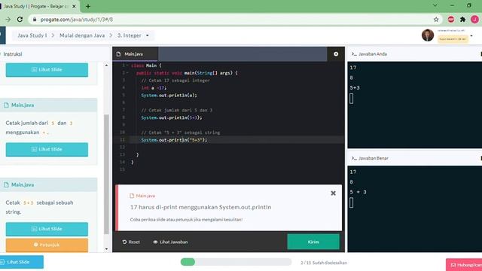
Task: Reload the page with the refresh icon
Action: (x=20, y=20)
